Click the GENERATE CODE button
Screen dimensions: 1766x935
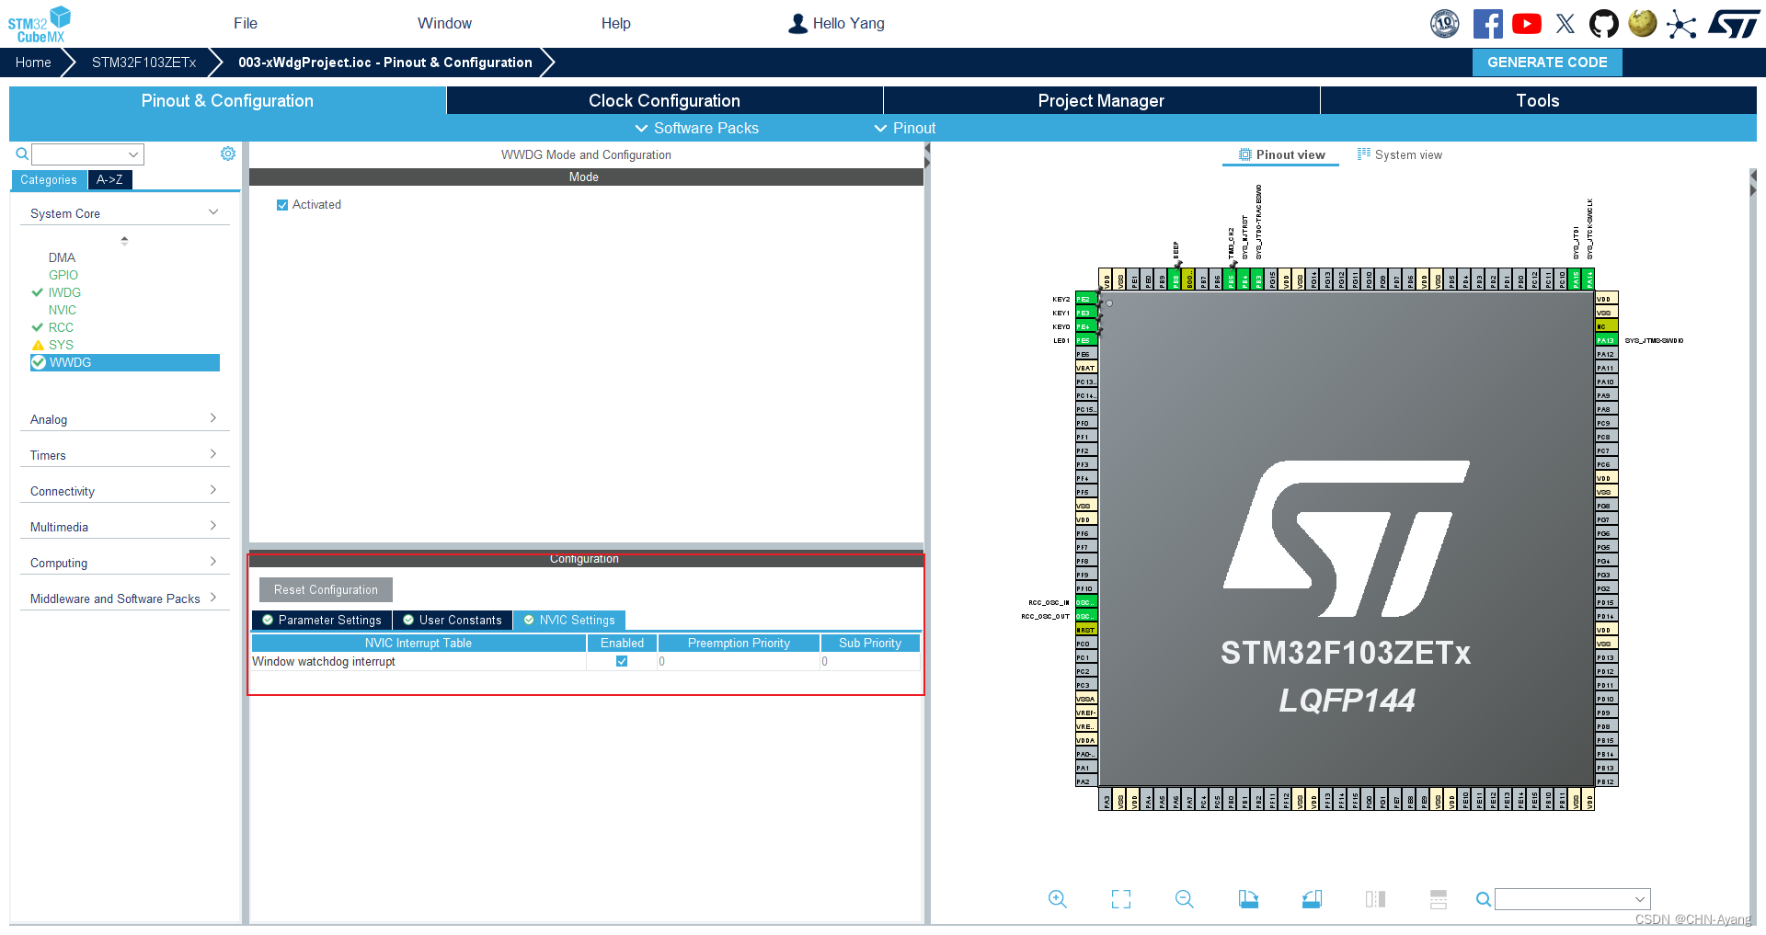(1547, 63)
